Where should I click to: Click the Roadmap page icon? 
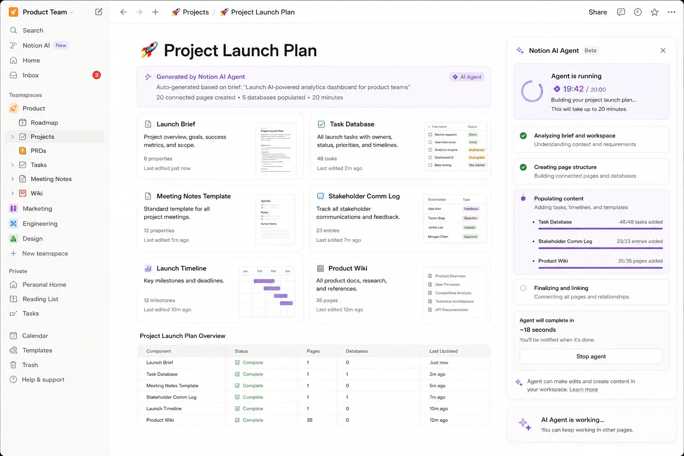pos(22,122)
